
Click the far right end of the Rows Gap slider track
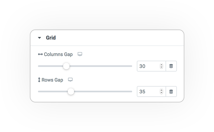pyautogui.click(x=131, y=92)
